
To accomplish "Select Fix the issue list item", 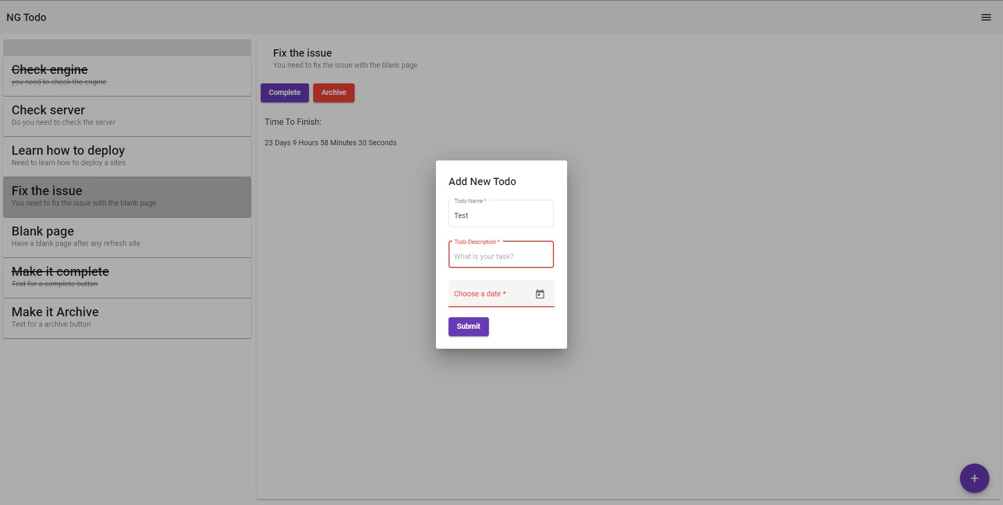I will 127,197.
